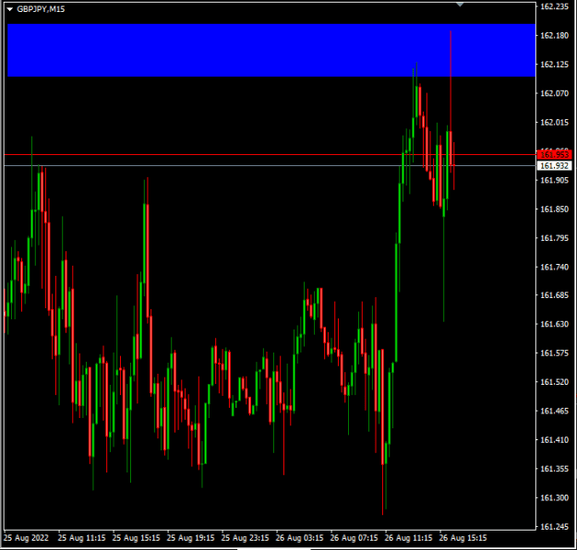Open the GBPJPY,M15 chart dropdown arrow
This screenshot has height=550, width=577.
10,9
